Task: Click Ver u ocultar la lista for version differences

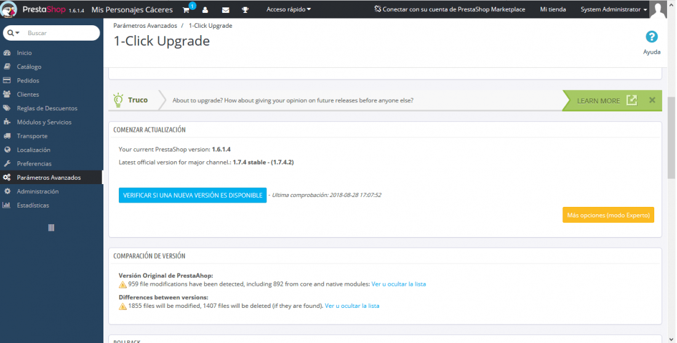Action: pyautogui.click(x=352, y=305)
